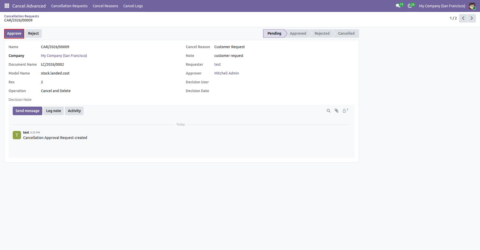Open the activities clock icon with 20 badge

point(411,6)
